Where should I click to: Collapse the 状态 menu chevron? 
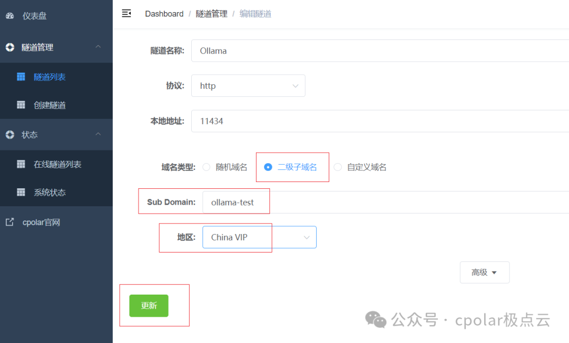point(98,134)
